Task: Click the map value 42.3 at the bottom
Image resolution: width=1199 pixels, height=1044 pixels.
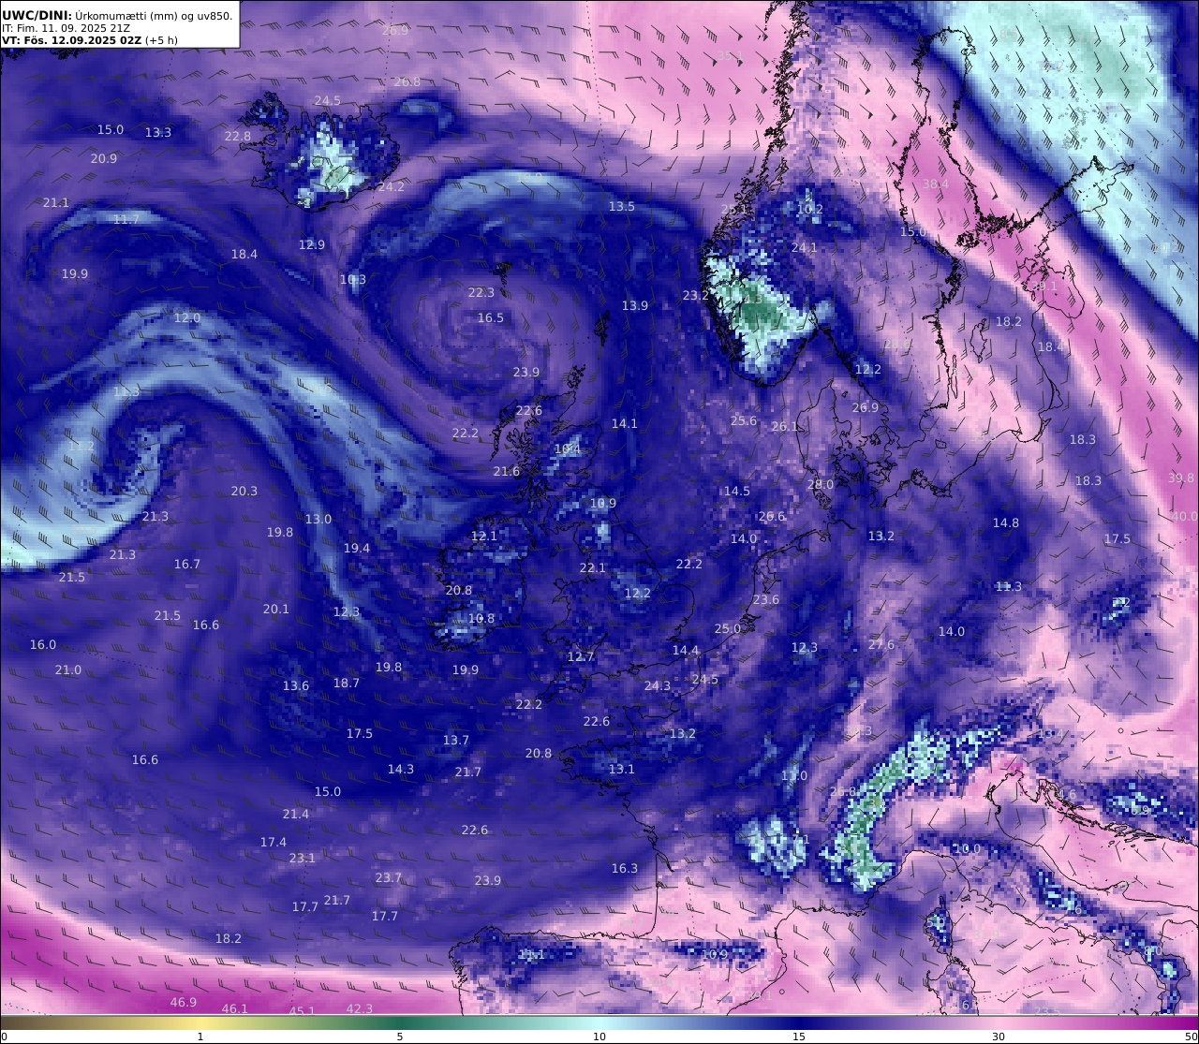Action: [360, 1009]
